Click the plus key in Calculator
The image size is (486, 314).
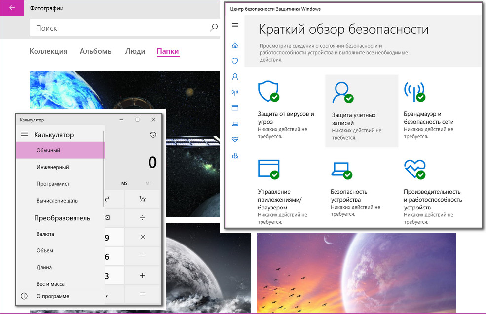pos(142,275)
